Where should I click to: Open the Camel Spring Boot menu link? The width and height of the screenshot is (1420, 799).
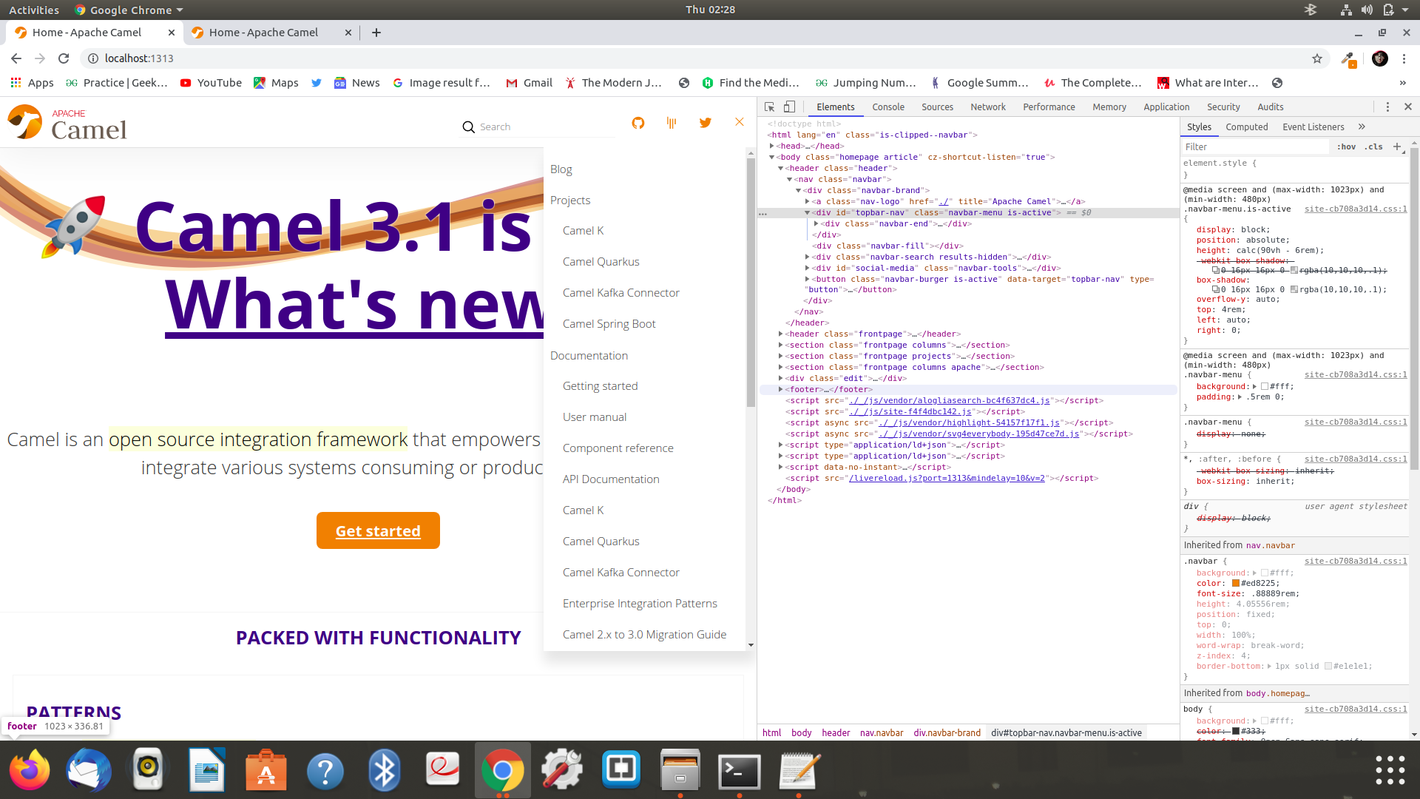[x=609, y=324]
